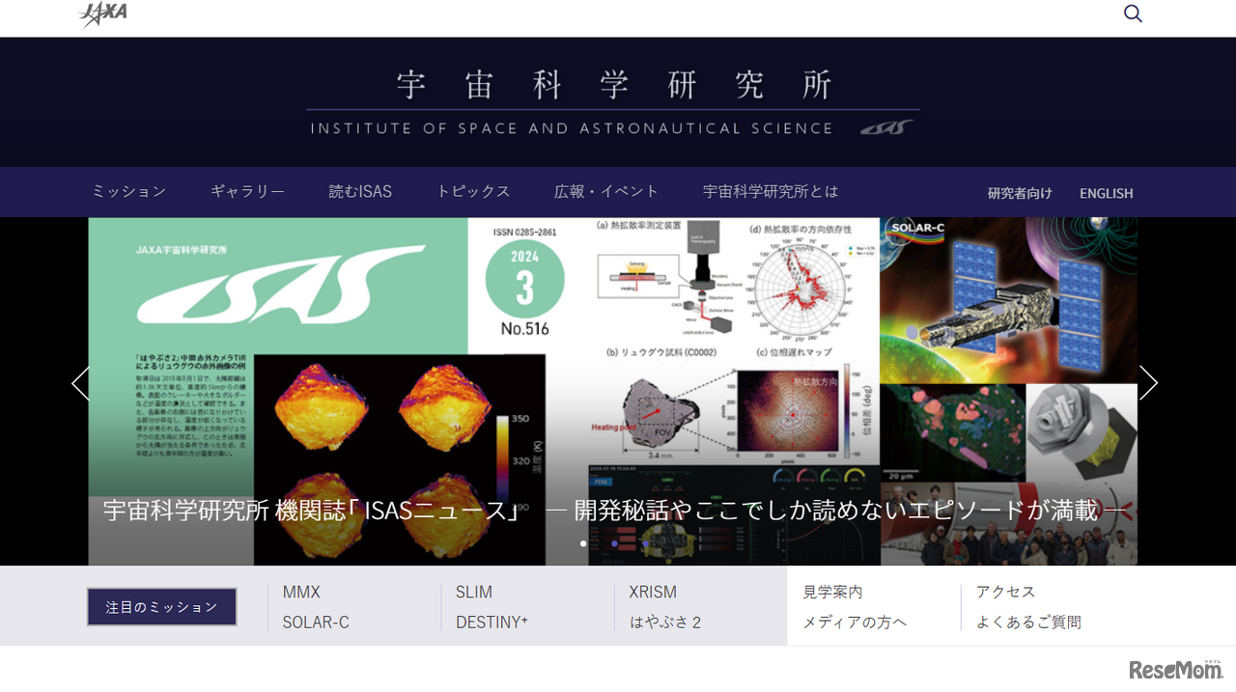Open the MMX mission link
Image resolution: width=1236 pixels, height=692 pixels.
[301, 592]
